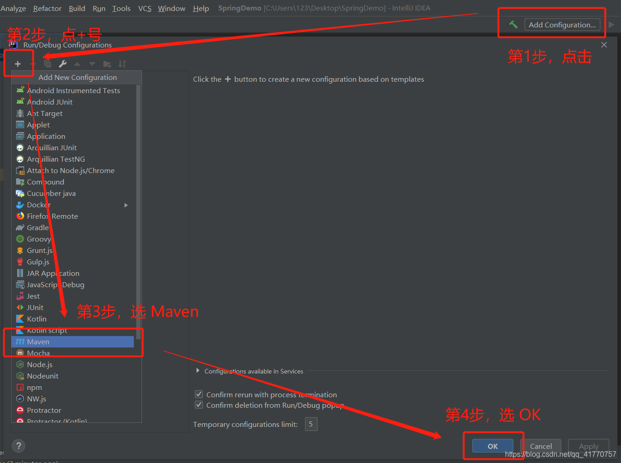Choose the Ant Target entry

coord(73,113)
